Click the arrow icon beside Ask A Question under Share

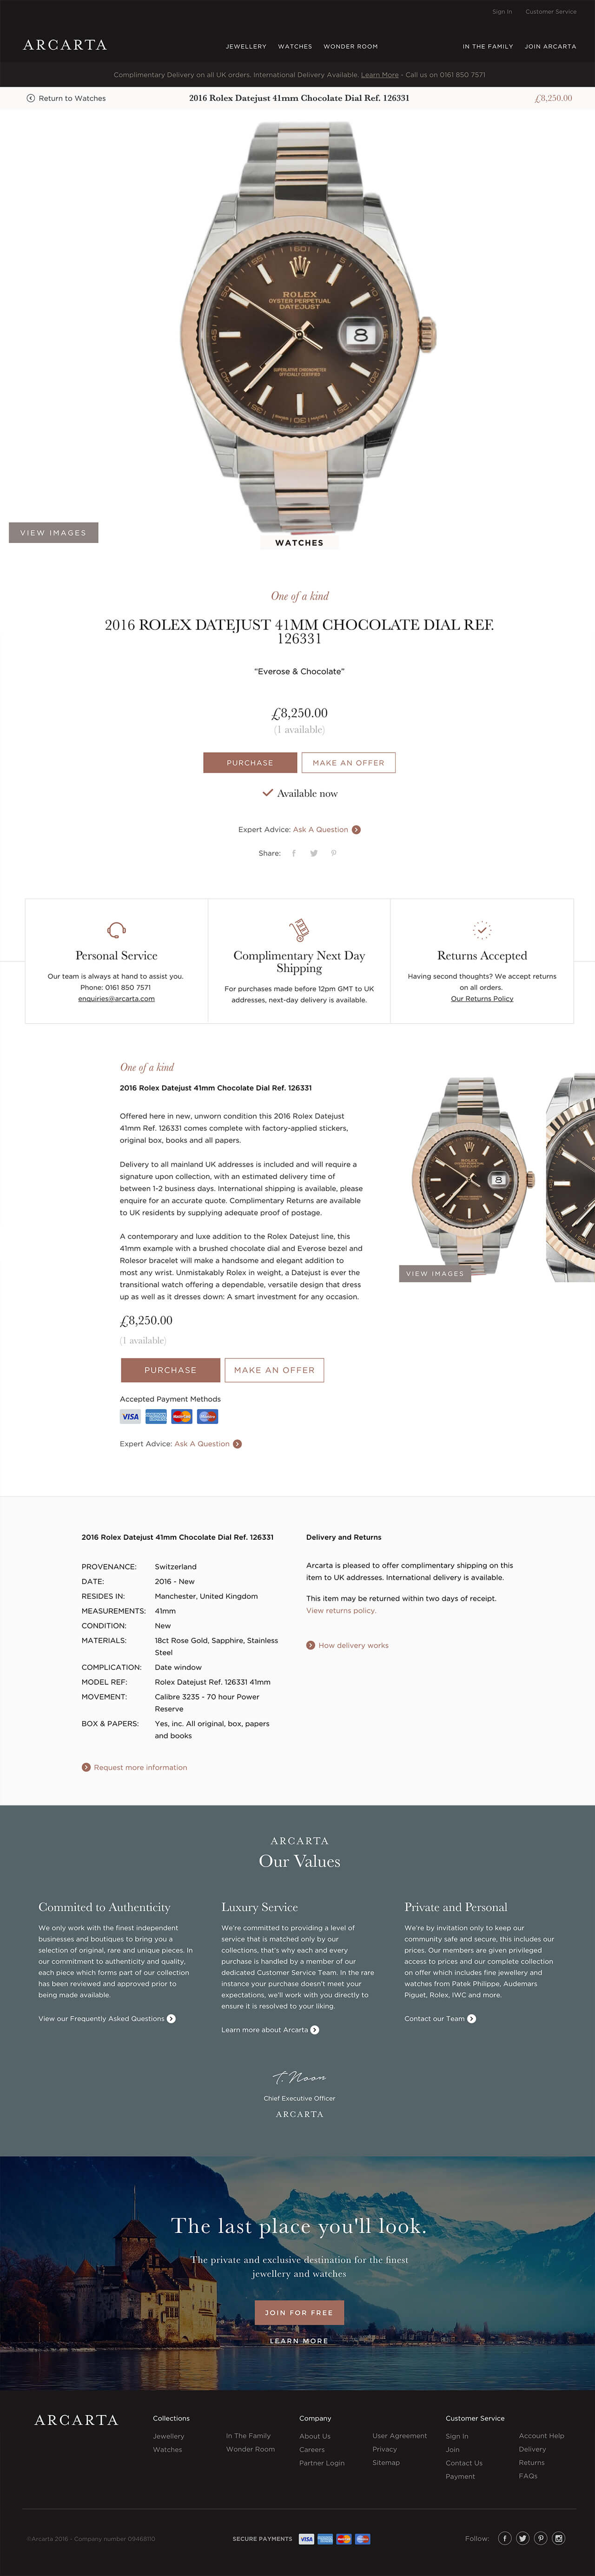[x=356, y=829]
